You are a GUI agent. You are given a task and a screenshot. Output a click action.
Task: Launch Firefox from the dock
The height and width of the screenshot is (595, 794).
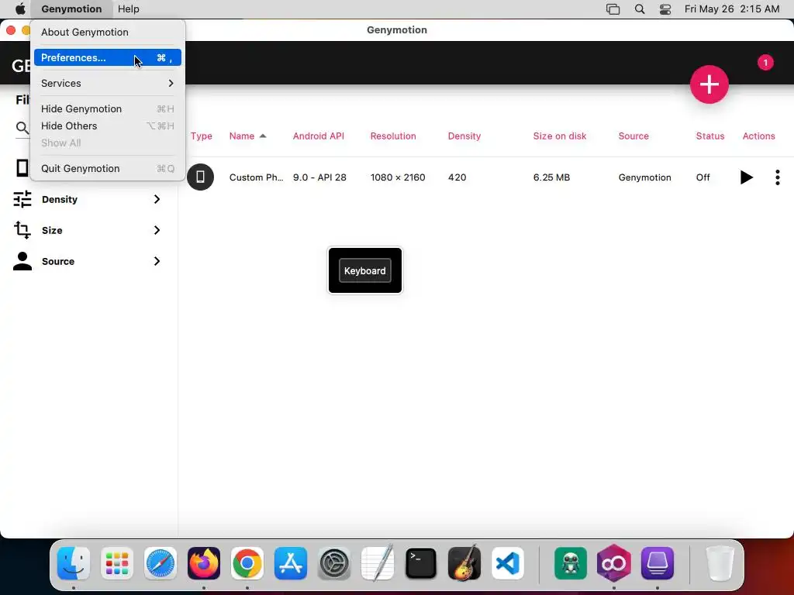click(204, 563)
